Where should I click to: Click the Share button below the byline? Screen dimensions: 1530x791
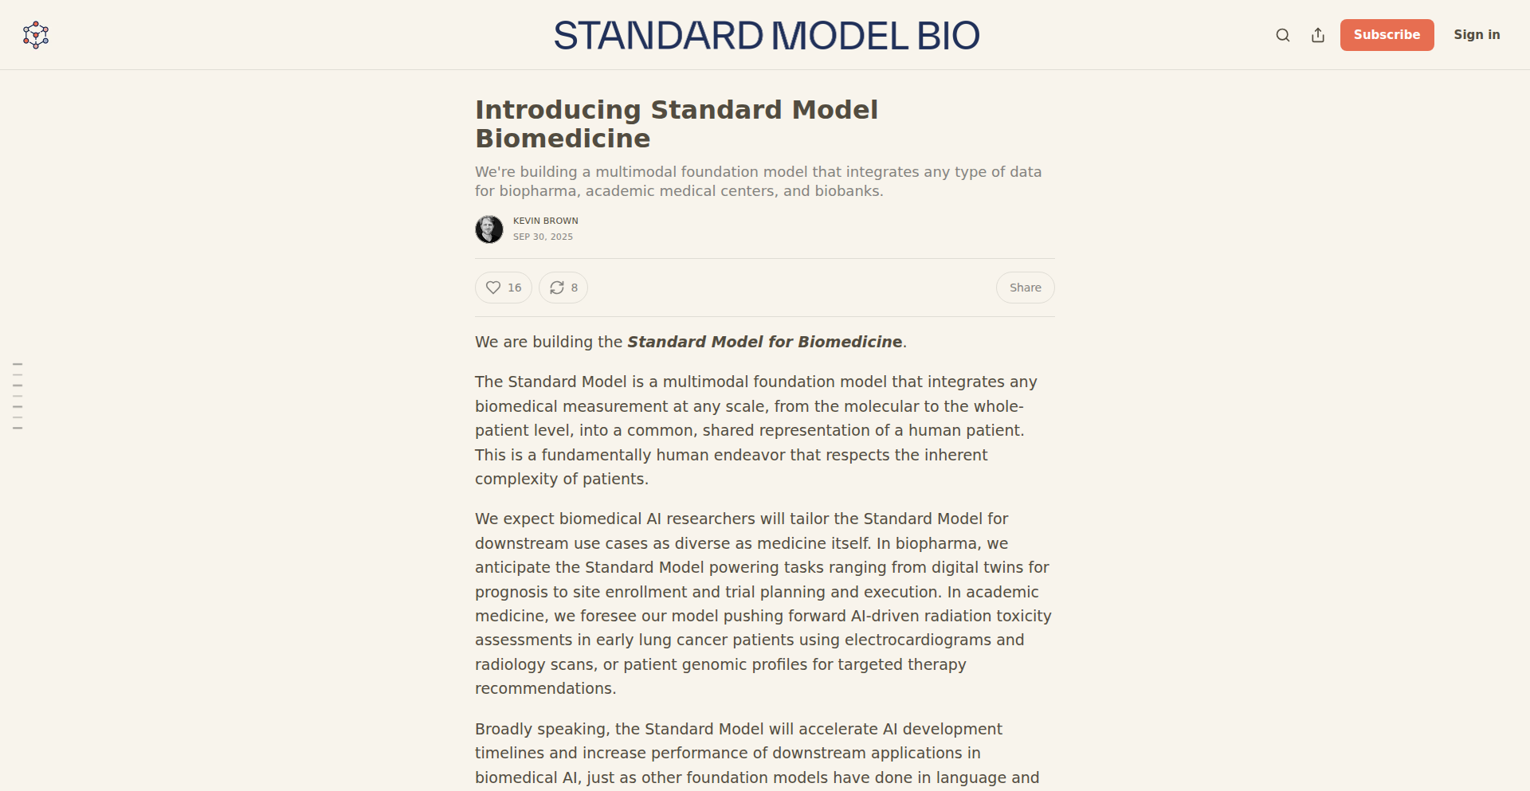[1025, 288]
